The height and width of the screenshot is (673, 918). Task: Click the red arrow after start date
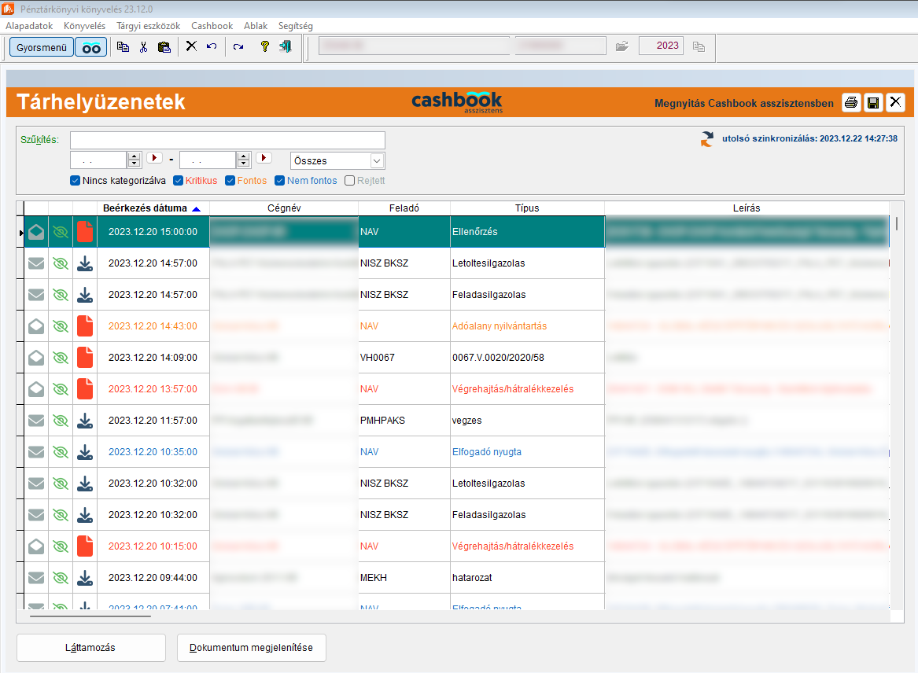point(154,158)
